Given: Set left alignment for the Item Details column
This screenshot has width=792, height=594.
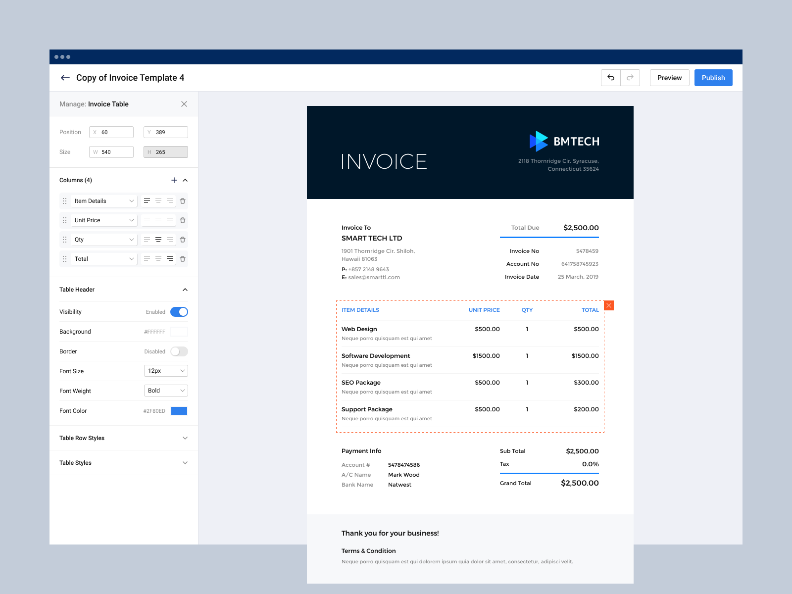Looking at the screenshot, I should [147, 200].
